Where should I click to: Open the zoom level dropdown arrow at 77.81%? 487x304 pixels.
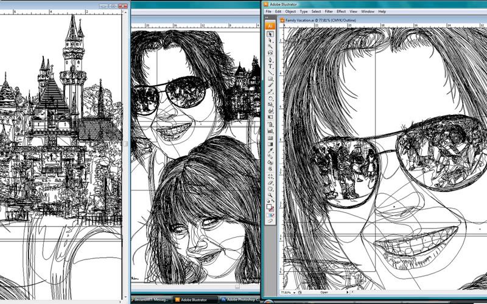coord(295,292)
